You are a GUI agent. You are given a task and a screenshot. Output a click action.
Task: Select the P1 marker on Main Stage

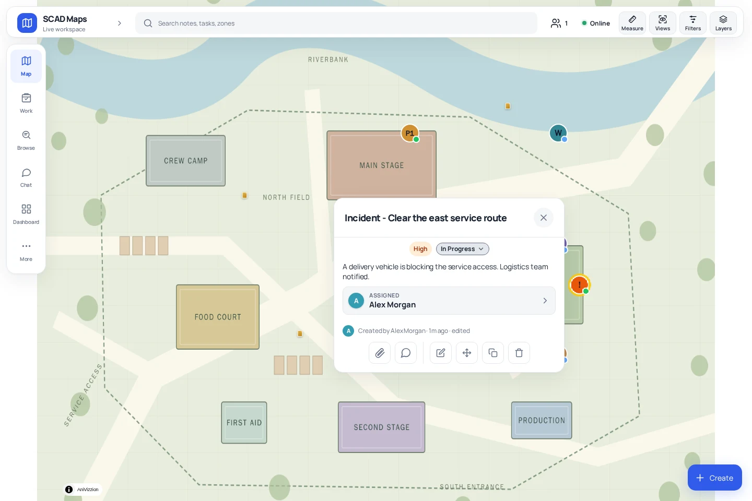410,134
